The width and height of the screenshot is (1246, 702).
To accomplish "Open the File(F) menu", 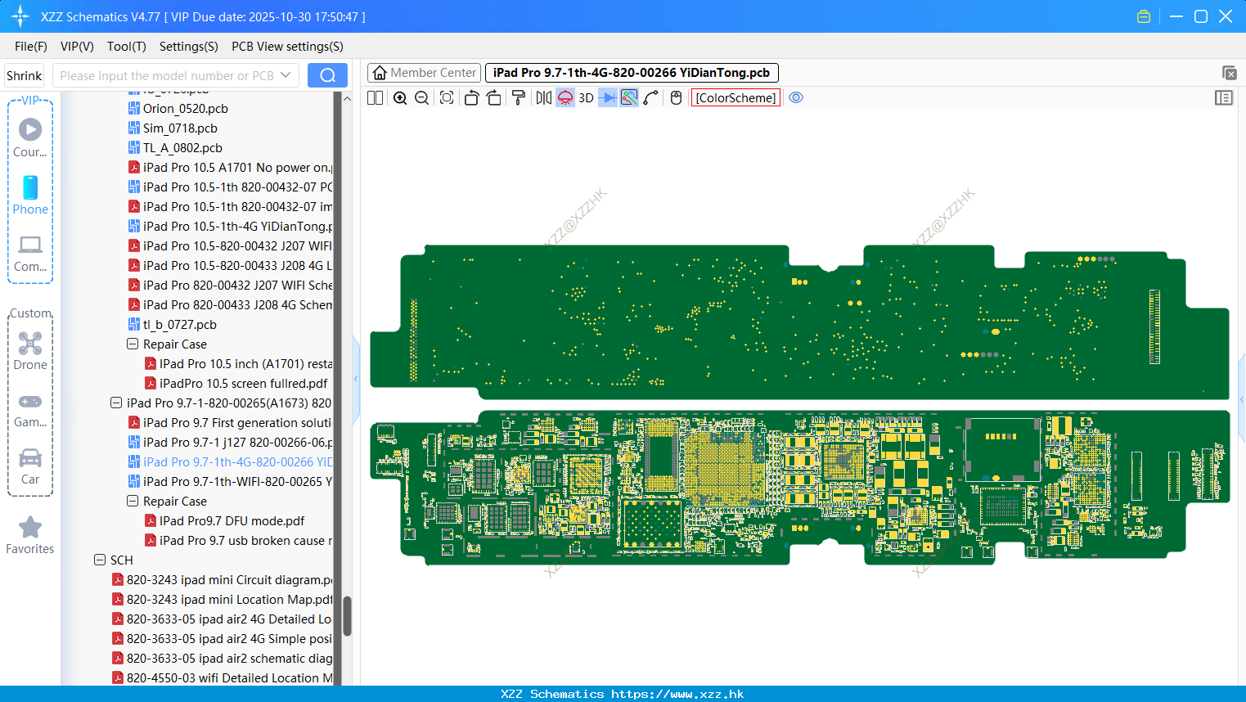I will point(31,47).
